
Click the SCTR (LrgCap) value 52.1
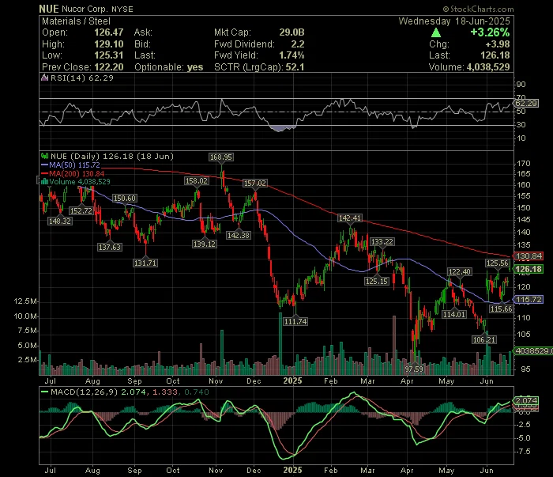295,67
